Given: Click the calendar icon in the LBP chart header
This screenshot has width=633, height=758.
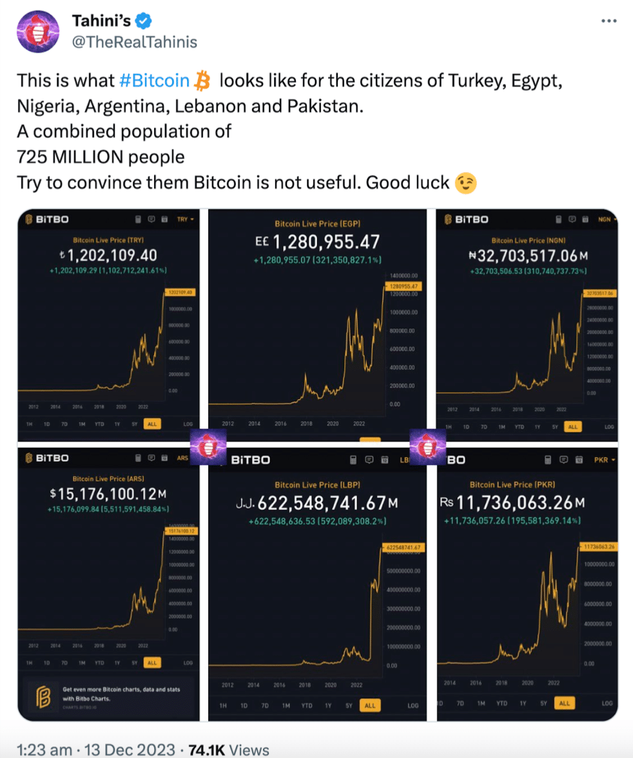Looking at the screenshot, I should 385,460.
